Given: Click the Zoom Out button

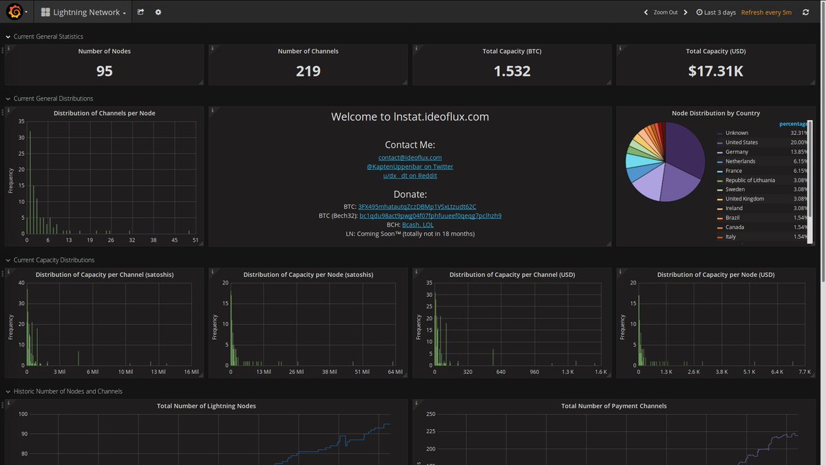Looking at the screenshot, I should (x=666, y=12).
